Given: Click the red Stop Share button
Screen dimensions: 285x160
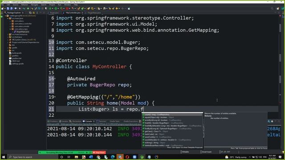Looking at the screenshot, I should 99,152.
